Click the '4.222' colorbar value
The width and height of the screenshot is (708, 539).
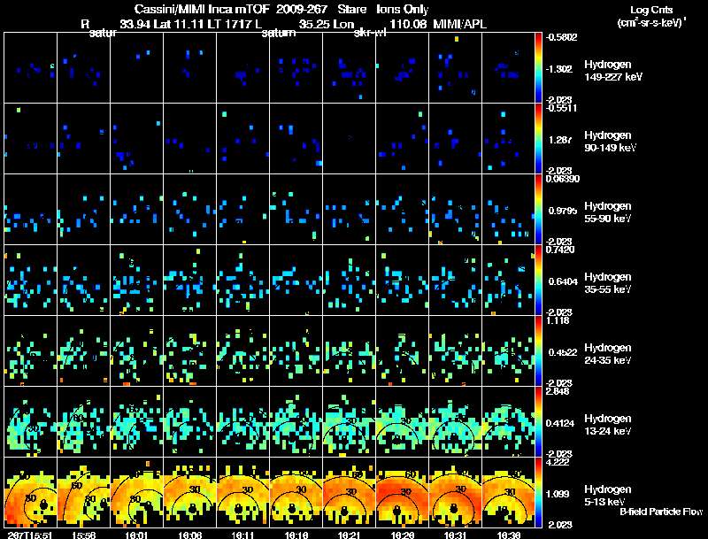coord(558,463)
